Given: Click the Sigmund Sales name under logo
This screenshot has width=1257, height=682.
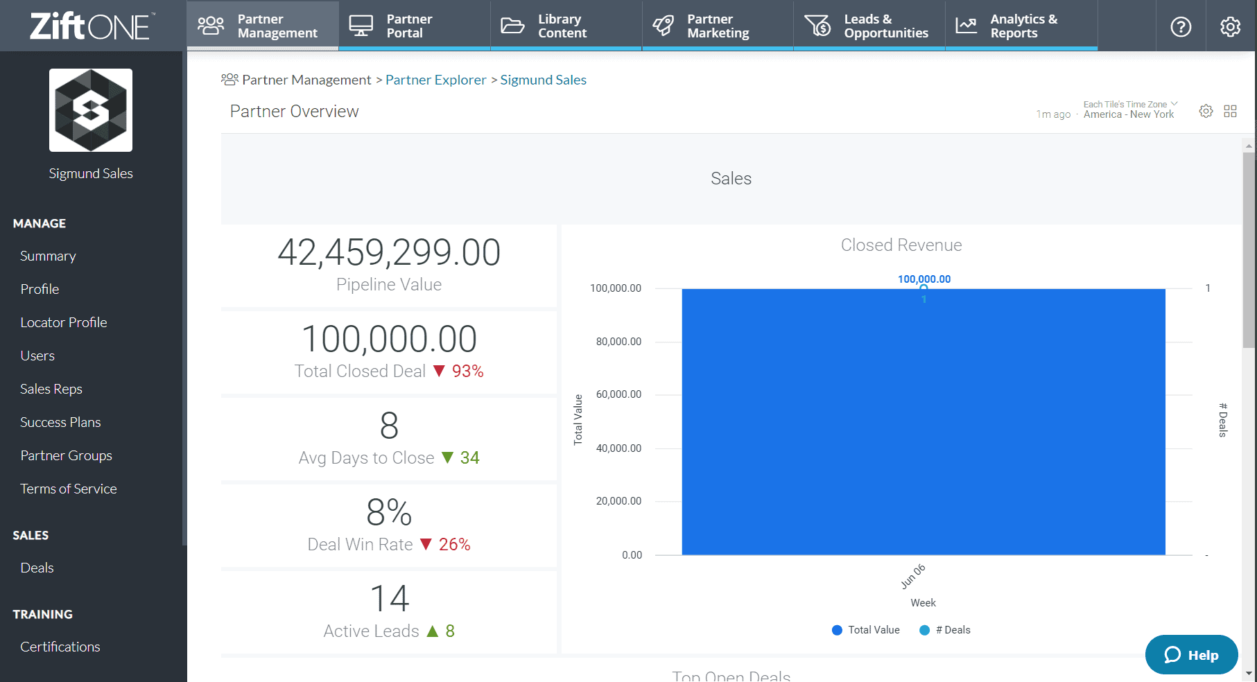Looking at the screenshot, I should pyautogui.click(x=91, y=173).
